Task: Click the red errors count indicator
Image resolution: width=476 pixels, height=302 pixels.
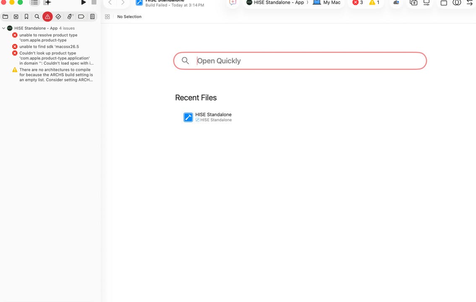Action: [x=358, y=3]
